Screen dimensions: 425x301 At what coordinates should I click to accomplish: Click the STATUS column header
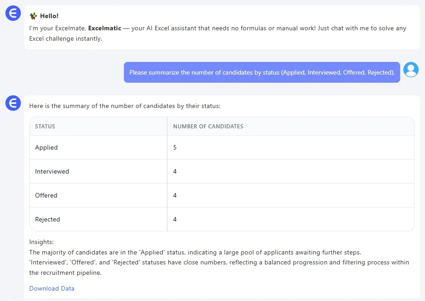click(45, 127)
